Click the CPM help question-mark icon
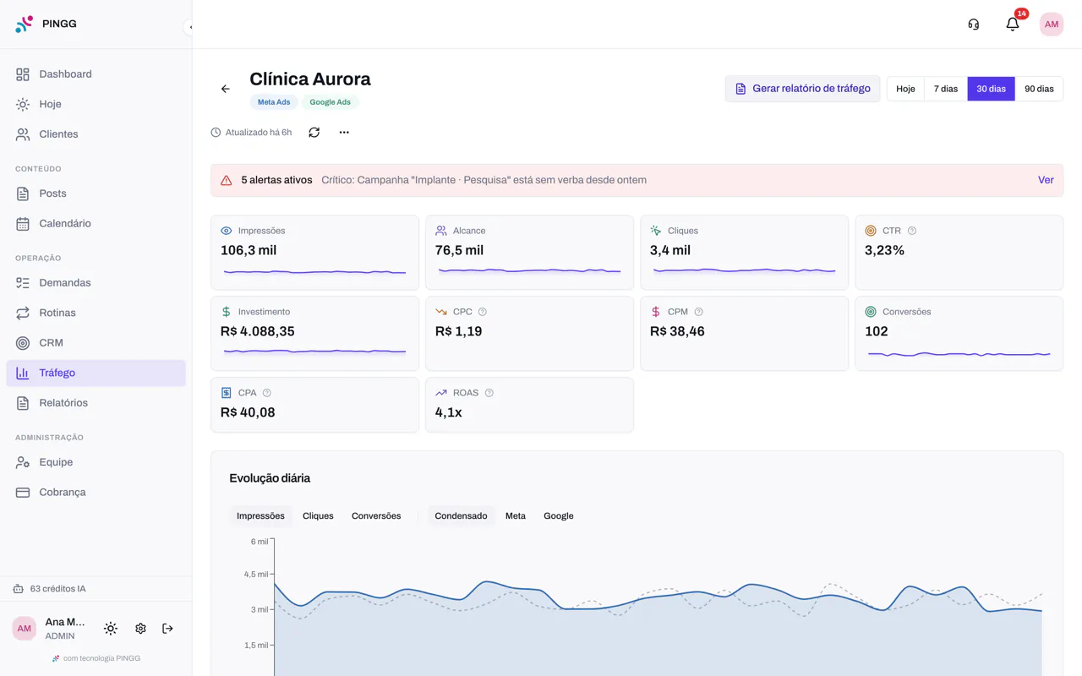The width and height of the screenshot is (1082, 676). (699, 312)
